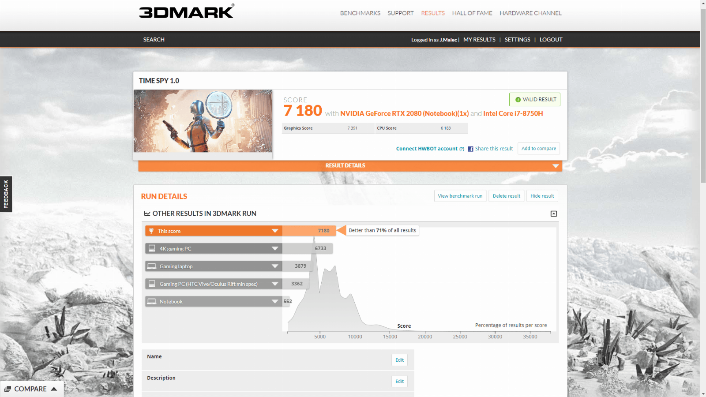
Task: Click Add to compare button
Action: coord(539,149)
